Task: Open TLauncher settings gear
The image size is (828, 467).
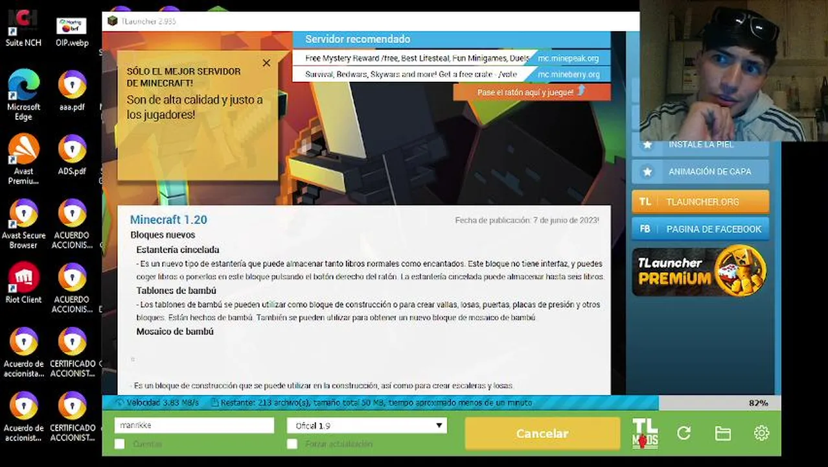Action: [761, 433]
